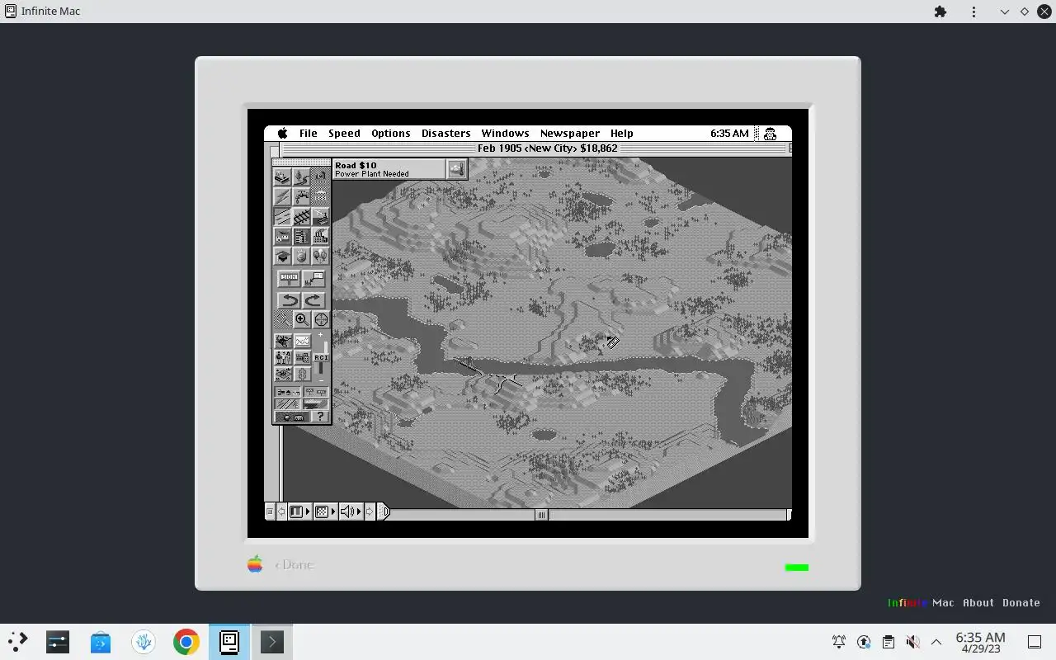Open the Apple menu
Viewport: 1056px width, 660px height.
click(x=282, y=134)
